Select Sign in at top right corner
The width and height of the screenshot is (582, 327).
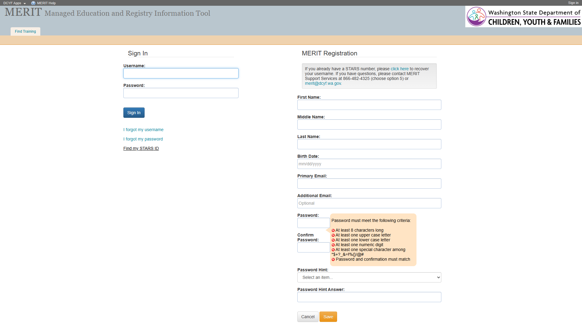pyautogui.click(x=573, y=3)
